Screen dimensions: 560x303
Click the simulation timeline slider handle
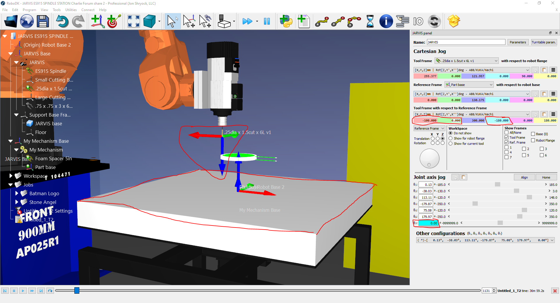pyautogui.click(x=77, y=290)
